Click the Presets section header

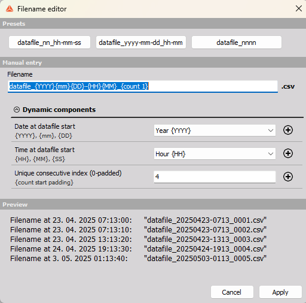(x=153, y=23)
